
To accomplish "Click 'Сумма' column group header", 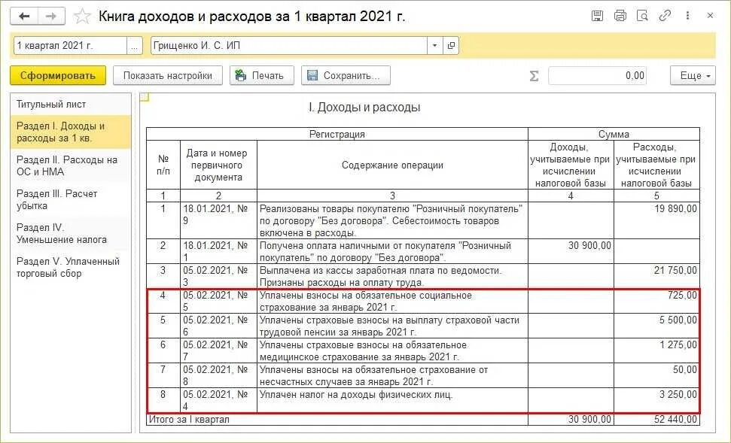I will click(x=614, y=134).
